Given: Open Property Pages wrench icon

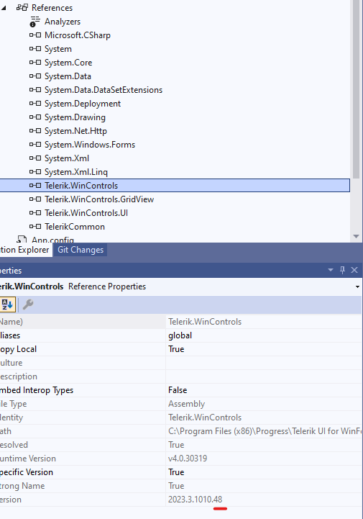Looking at the screenshot, I should (x=28, y=304).
